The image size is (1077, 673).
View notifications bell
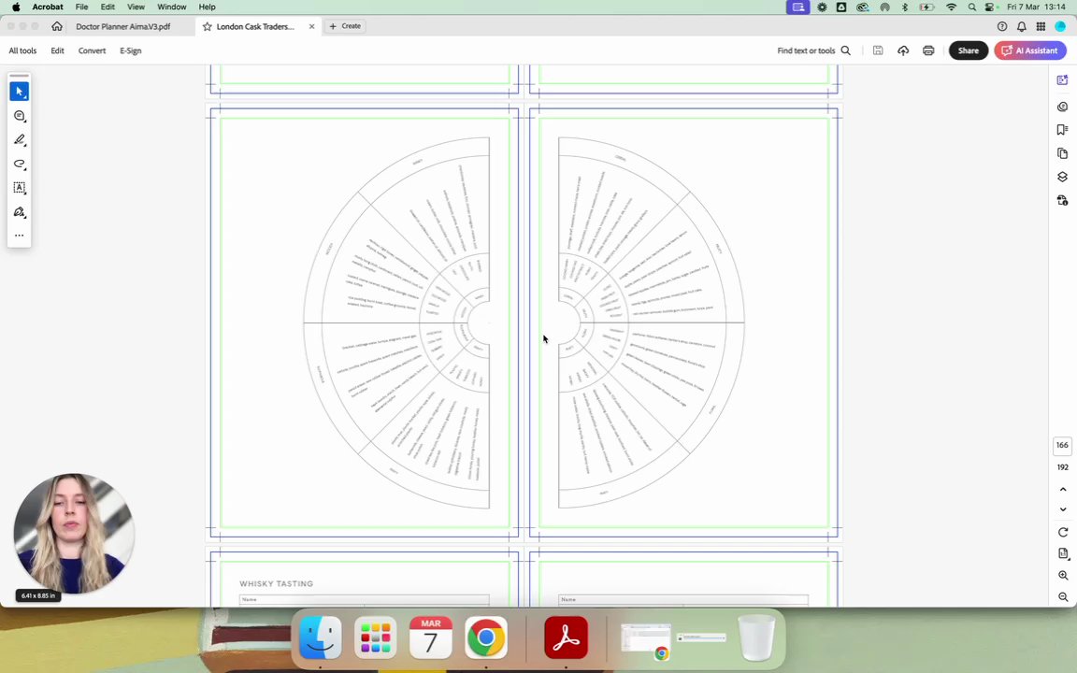pyautogui.click(x=1021, y=26)
